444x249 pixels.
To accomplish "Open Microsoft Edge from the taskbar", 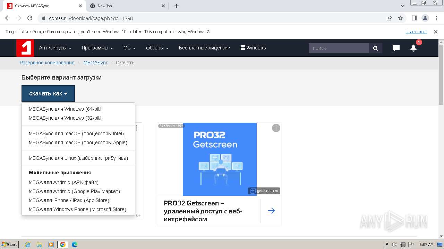I will click(74, 245).
